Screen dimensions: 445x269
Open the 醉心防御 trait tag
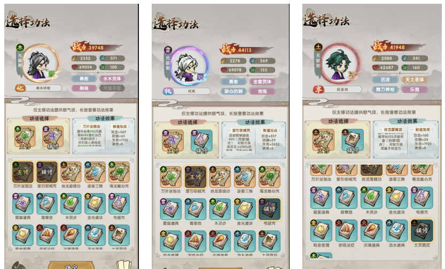pyautogui.click(x=233, y=91)
